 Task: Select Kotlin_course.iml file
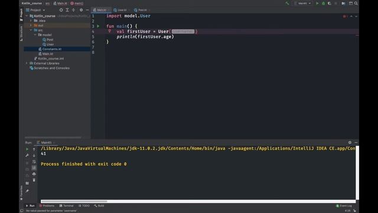pos(49,59)
